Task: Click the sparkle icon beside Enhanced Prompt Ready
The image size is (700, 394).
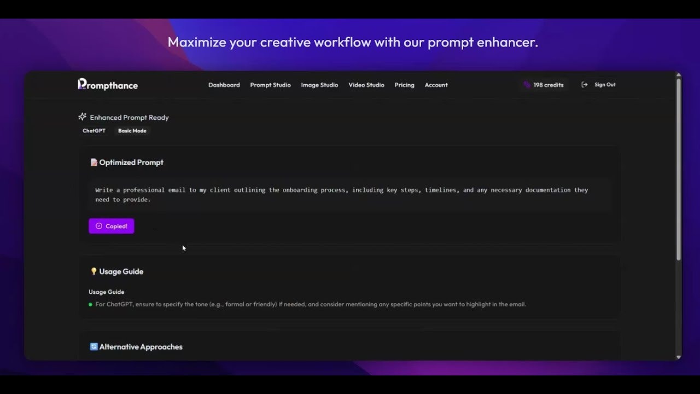Action: [x=83, y=117]
